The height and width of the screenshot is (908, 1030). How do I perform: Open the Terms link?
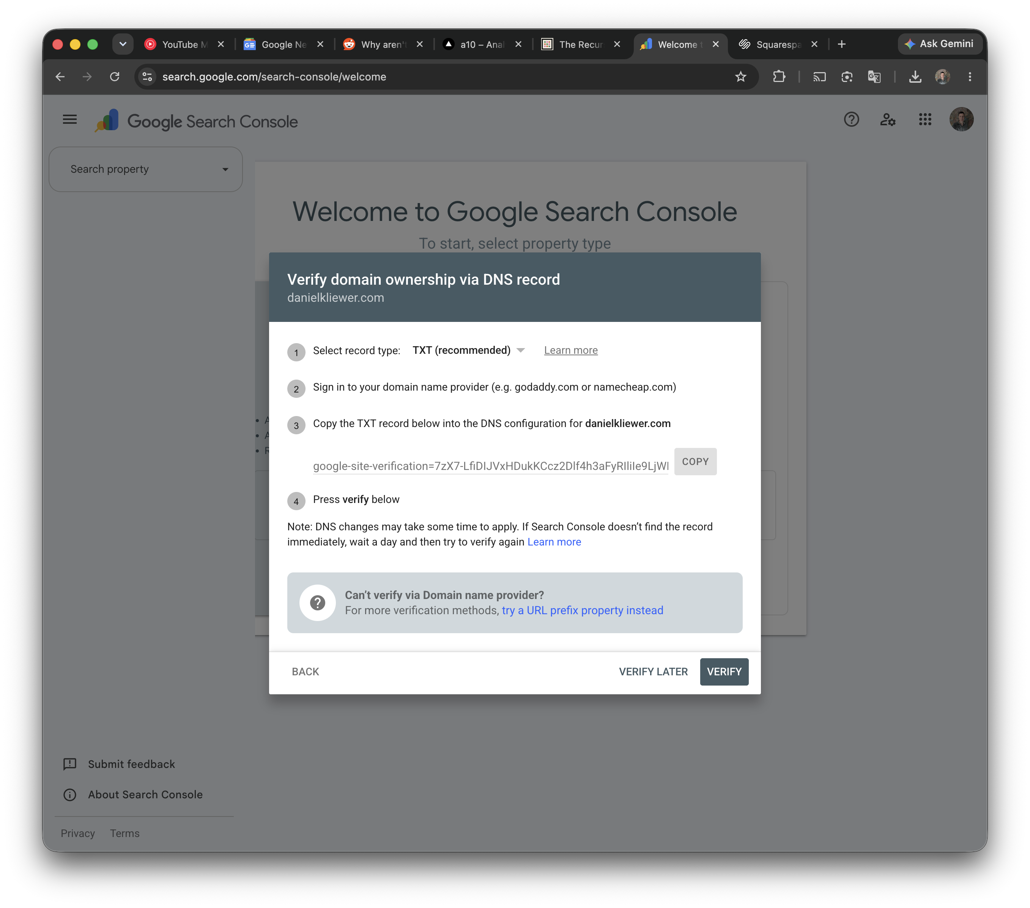point(124,833)
